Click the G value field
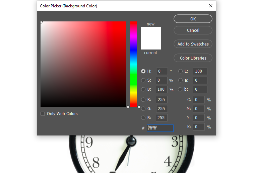 162,109
